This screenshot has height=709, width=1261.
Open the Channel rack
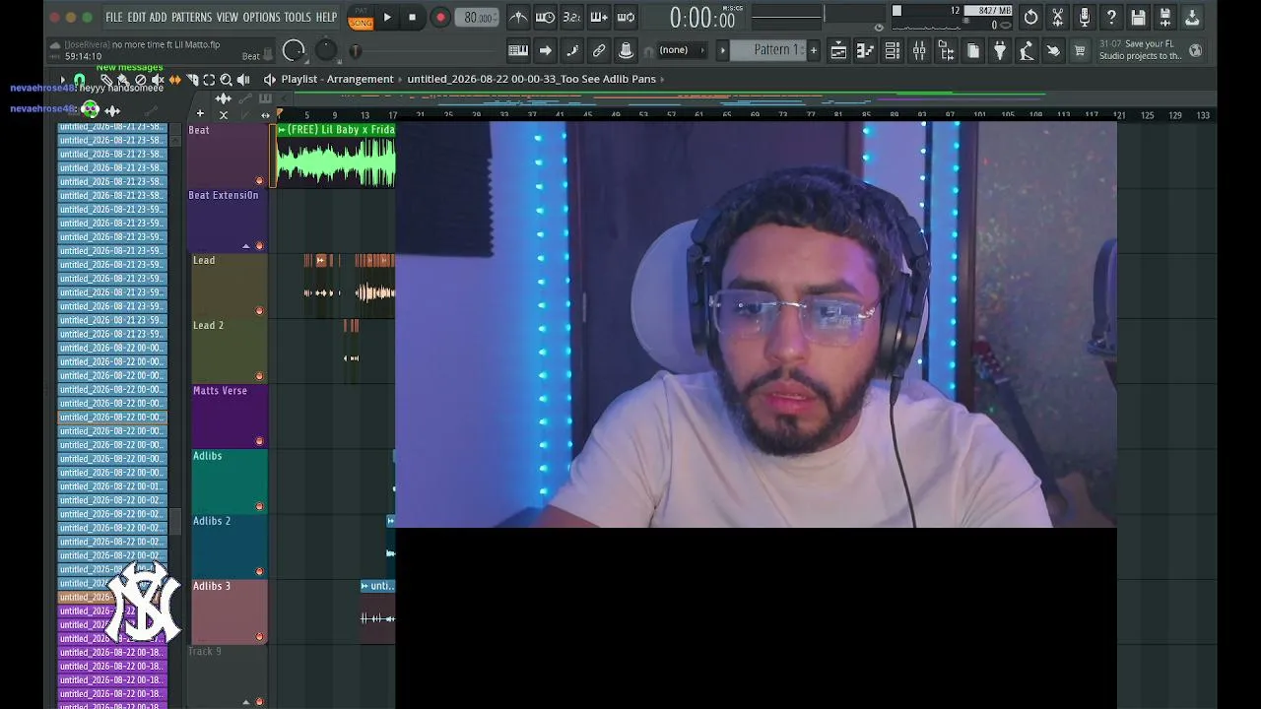[892, 50]
